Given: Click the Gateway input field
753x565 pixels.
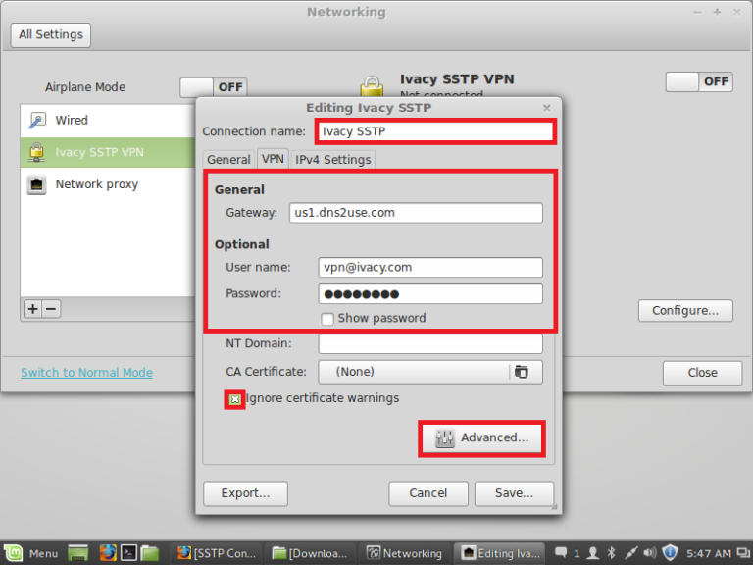Looking at the screenshot, I should [416, 213].
